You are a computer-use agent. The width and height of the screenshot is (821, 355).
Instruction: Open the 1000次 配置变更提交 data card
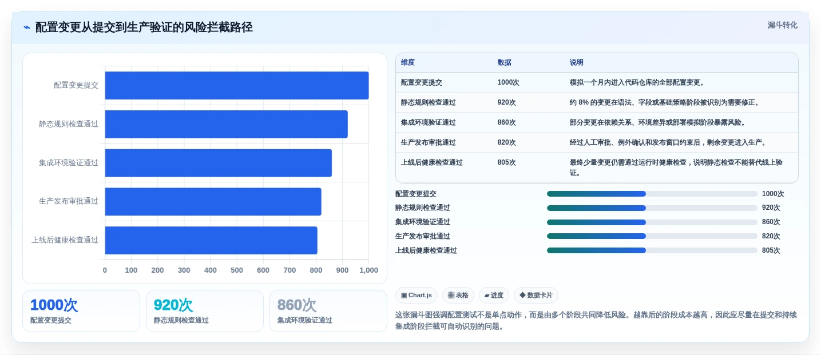click(x=81, y=311)
